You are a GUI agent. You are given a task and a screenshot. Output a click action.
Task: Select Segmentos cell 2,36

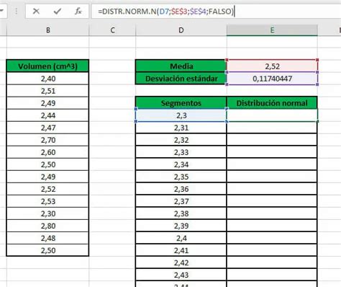click(181, 189)
